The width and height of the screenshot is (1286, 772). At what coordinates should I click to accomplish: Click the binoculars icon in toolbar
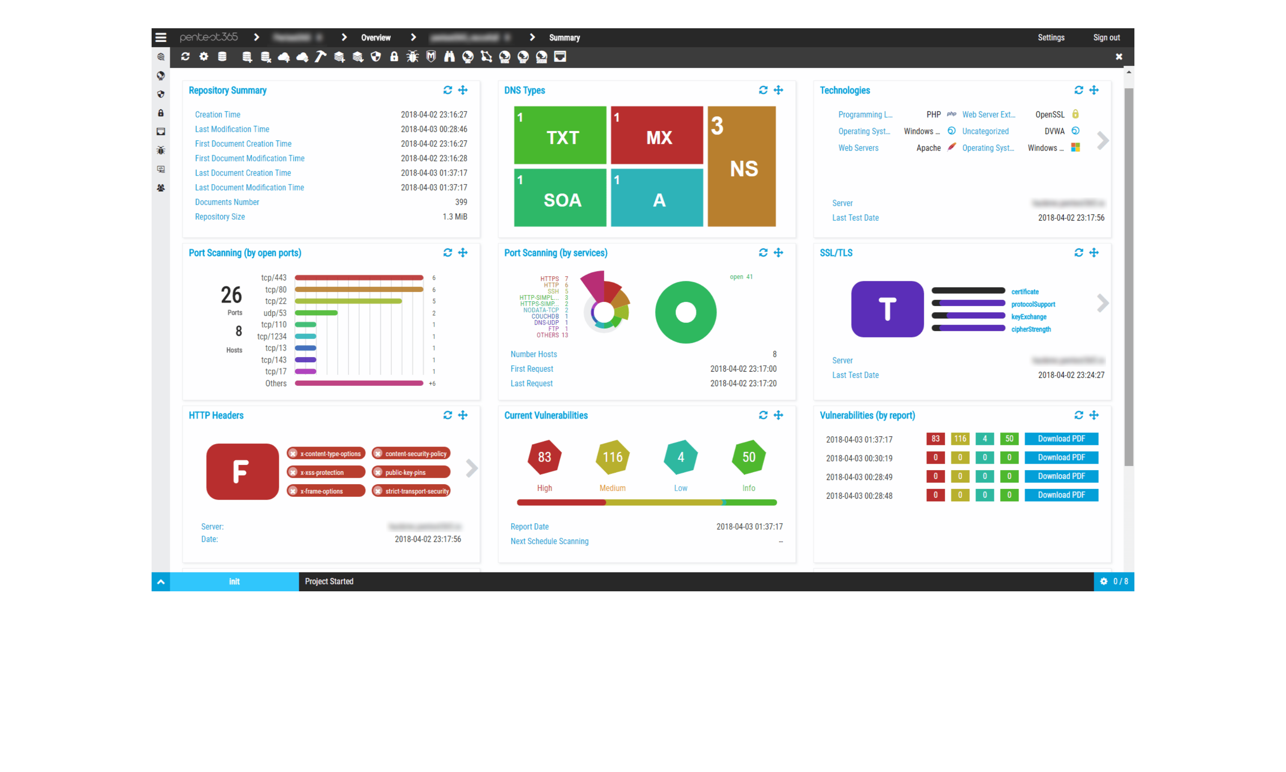tap(450, 56)
